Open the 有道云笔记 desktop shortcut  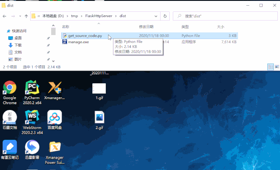(x=10, y=149)
